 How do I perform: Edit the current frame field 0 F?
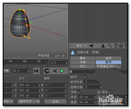click(58, 63)
